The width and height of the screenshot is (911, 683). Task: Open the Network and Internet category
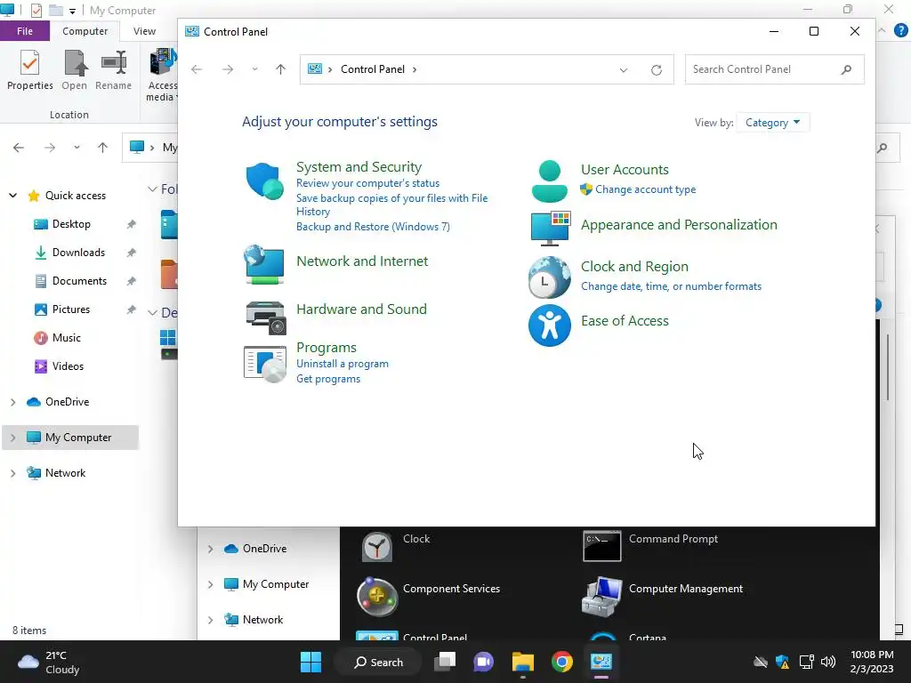coord(362,261)
